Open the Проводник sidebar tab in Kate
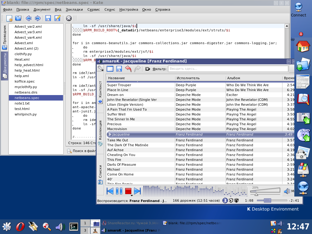 [x=5, y=37]
